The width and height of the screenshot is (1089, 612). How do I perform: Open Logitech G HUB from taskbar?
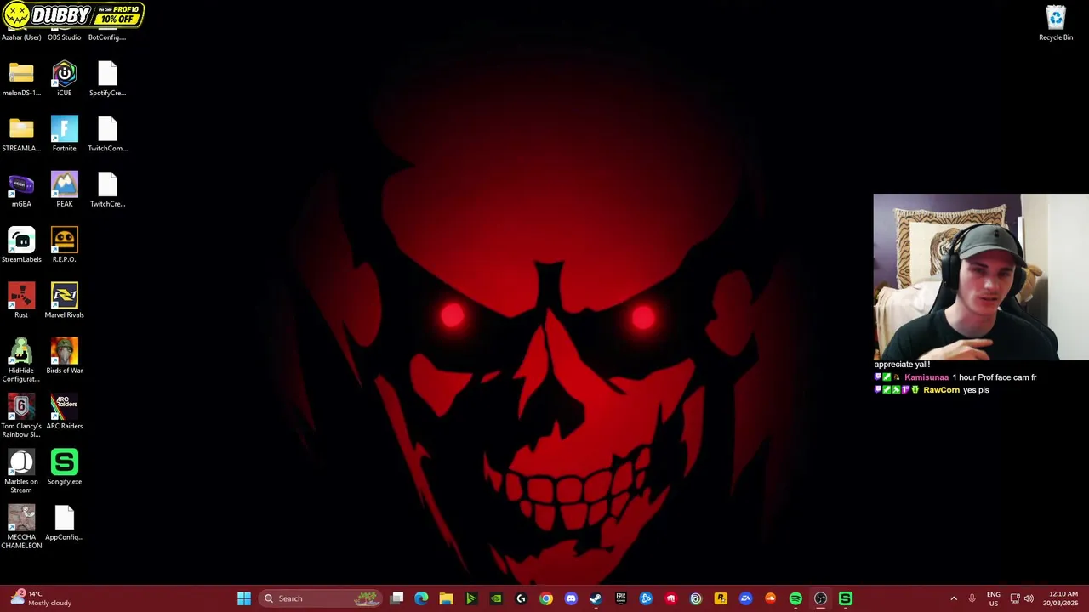(521, 598)
